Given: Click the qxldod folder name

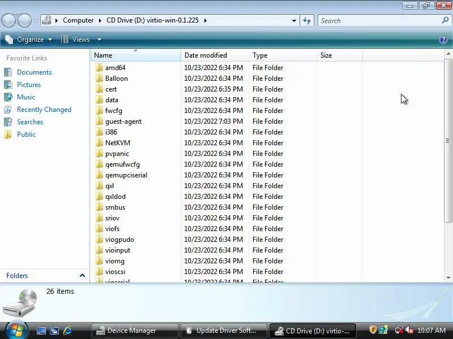Looking at the screenshot, I should point(116,197).
